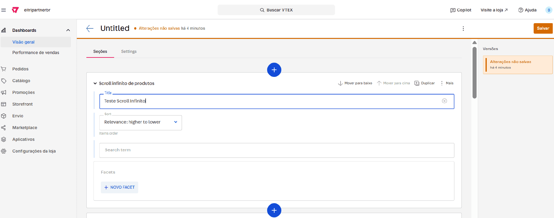Viewport: 554px width, 218px height.
Task: Click the Versões heading
Action: (x=490, y=49)
